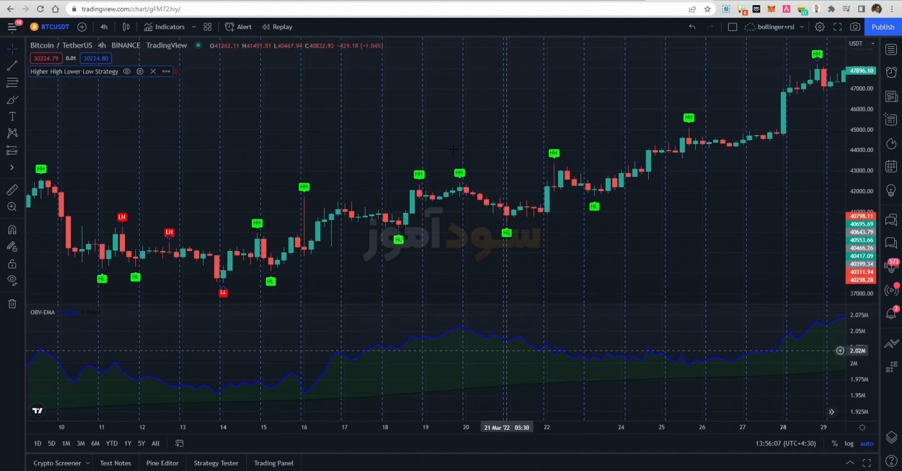The height and width of the screenshot is (471, 902).
Task: Open Higher High Lower Low Strategy settings
Action: click(140, 71)
